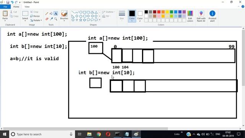Open Paint help question mark

[243, 7]
